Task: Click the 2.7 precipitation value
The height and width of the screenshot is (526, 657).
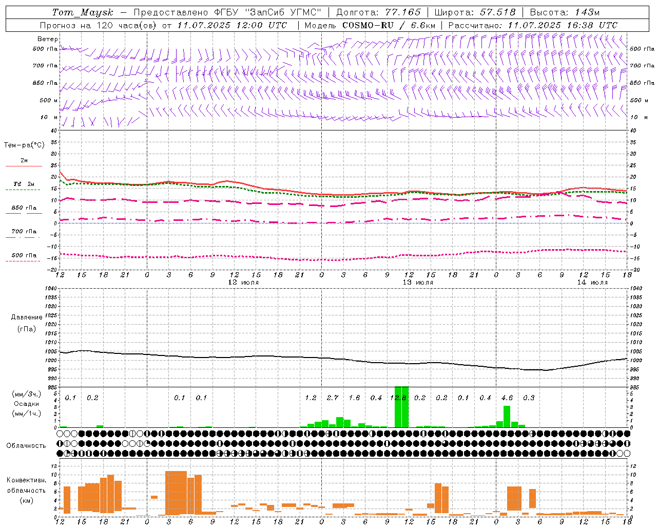Action: (333, 398)
